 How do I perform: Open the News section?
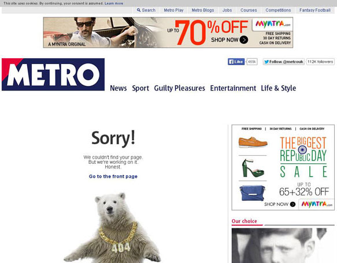click(118, 88)
